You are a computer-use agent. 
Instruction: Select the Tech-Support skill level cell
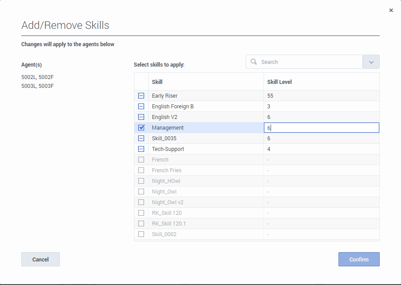point(321,149)
